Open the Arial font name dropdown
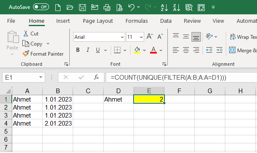The height and width of the screenshot is (153, 257). pos(122,37)
